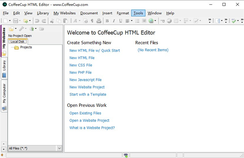Click the Cut scissors icon
Screen dimensions: 244x158
[52, 21]
